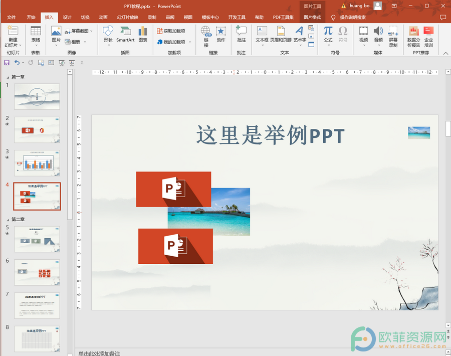Insert a 文本框 text box
Image resolution: width=451 pixels, height=356 pixels.
click(x=262, y=31)
